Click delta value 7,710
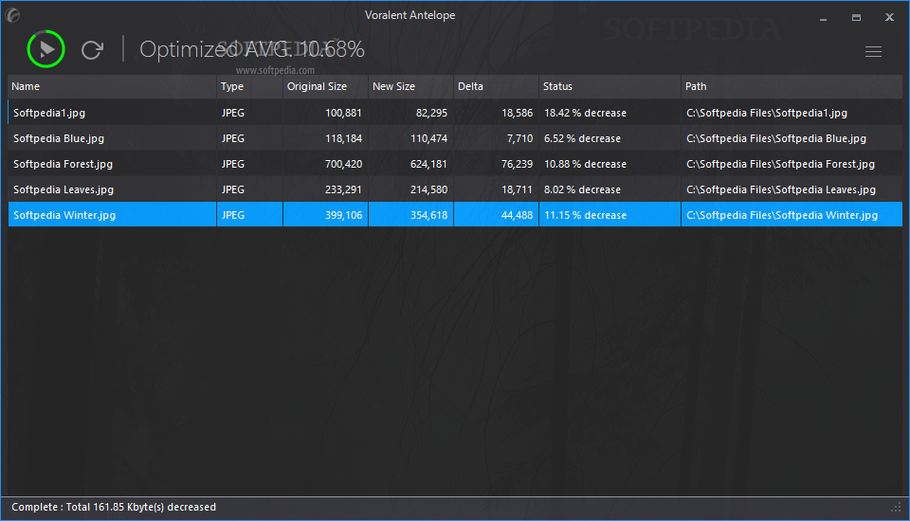 (x=519, y=138)
